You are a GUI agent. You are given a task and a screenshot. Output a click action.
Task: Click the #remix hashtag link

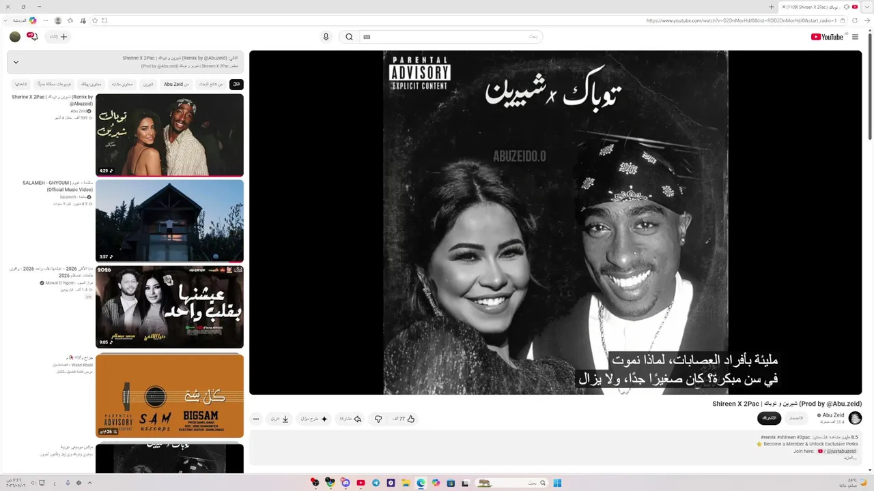[x=770, y=437]
